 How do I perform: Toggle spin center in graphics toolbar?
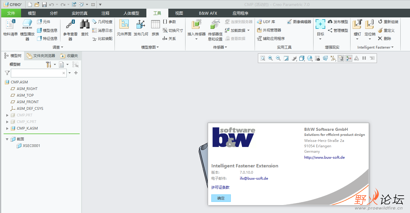[349, 58]
